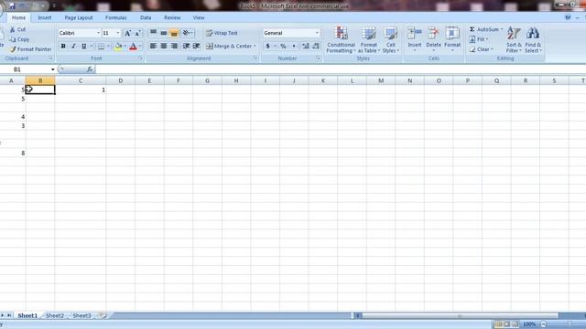The width and height of the screenshot is (586, 329).
Task: Toggle Italic formatting
Action: (73, 47)
